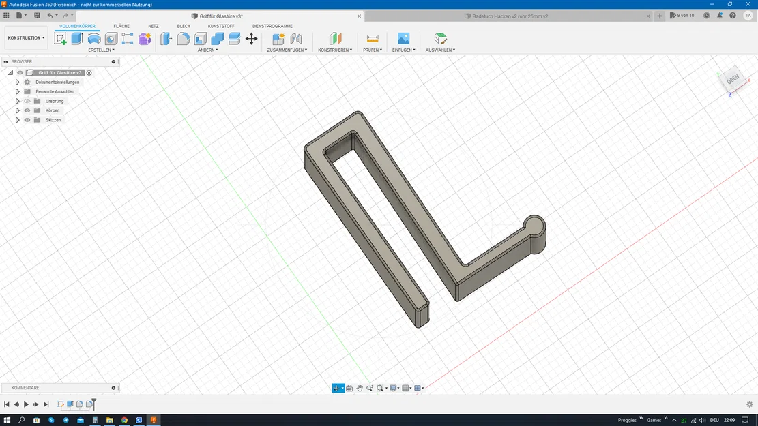Click the 9 von 10 document counter

coord(682,16)
